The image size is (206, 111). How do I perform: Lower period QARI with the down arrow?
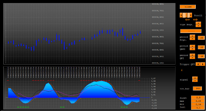tap(192, 49)
